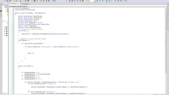The width and height of the screenshot is (169, 95).
Task: Click the New File toolbar icon
Action: (x=2, y=1)
